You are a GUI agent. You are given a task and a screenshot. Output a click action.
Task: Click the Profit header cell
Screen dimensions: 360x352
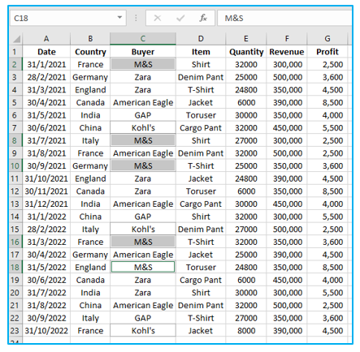[x=327, y=52]
